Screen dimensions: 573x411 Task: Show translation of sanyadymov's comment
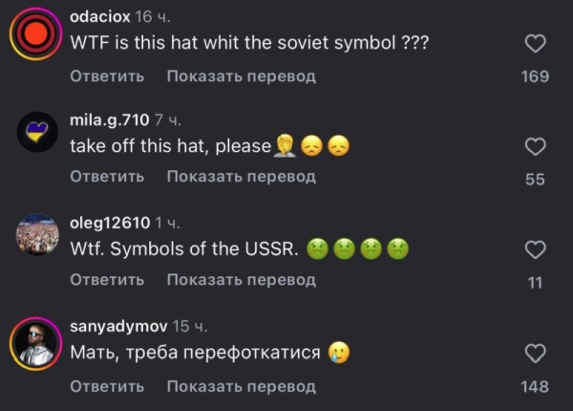(242, 387)
